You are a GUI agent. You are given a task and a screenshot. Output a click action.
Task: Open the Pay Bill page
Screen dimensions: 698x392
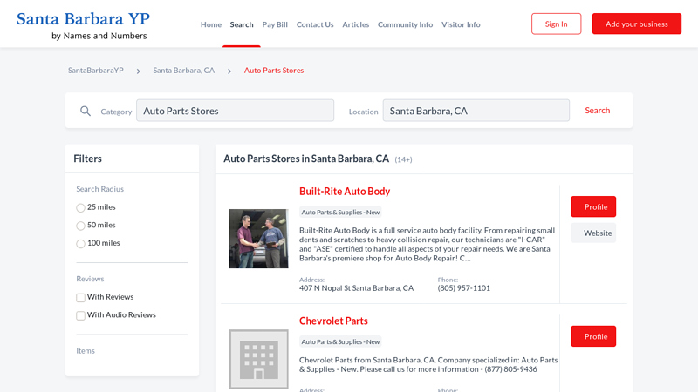(x=275, y=24)
